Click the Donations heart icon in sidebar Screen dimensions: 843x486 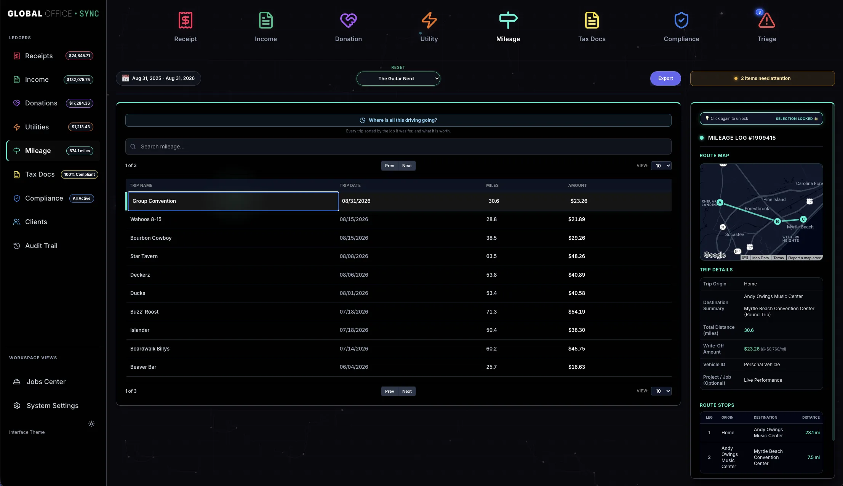click(x=17, y=103)
